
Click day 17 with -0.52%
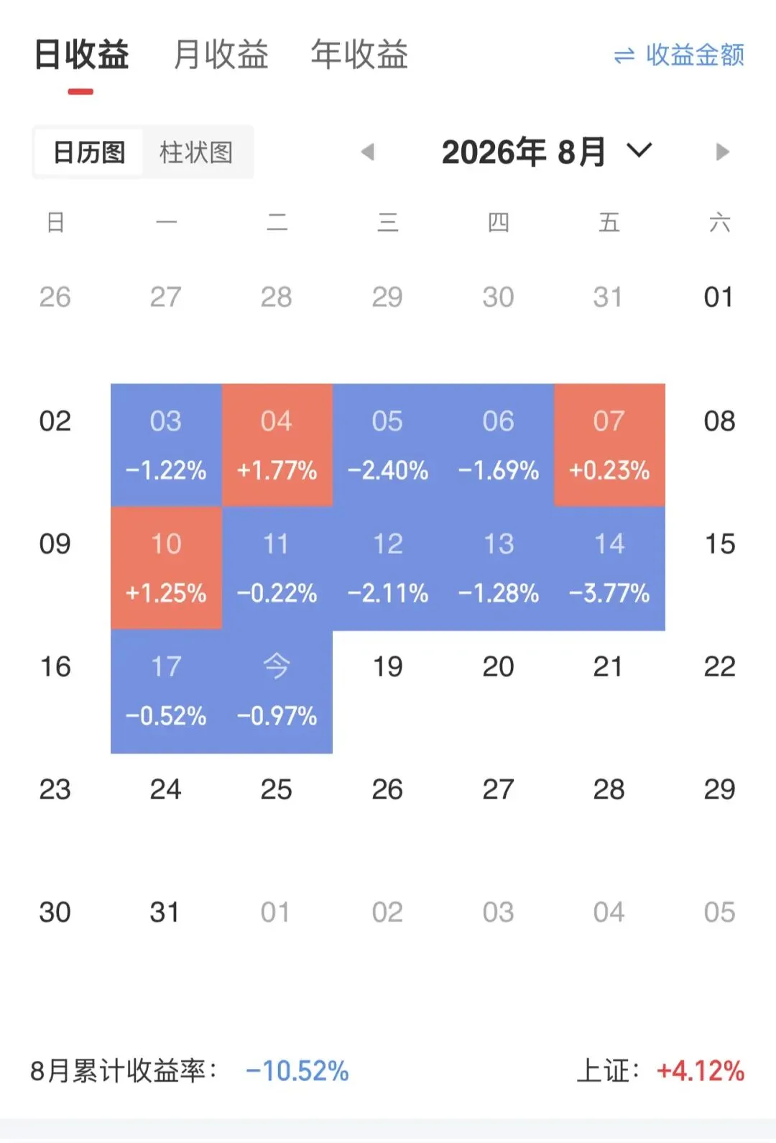(x=166, y=692)
